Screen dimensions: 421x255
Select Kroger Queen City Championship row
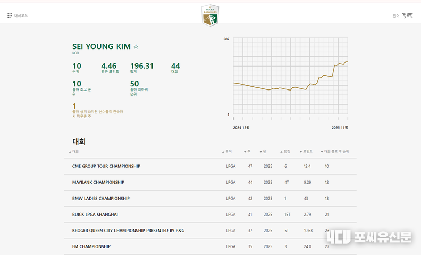coord(128,231)
